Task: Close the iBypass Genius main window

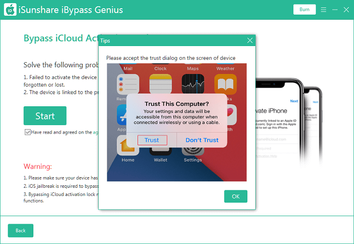Action: [x=346, y=10]
